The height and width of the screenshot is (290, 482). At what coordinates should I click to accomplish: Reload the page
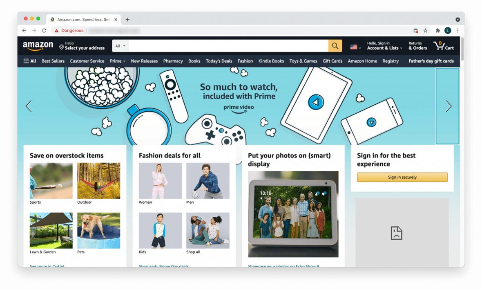click(44, 30)
